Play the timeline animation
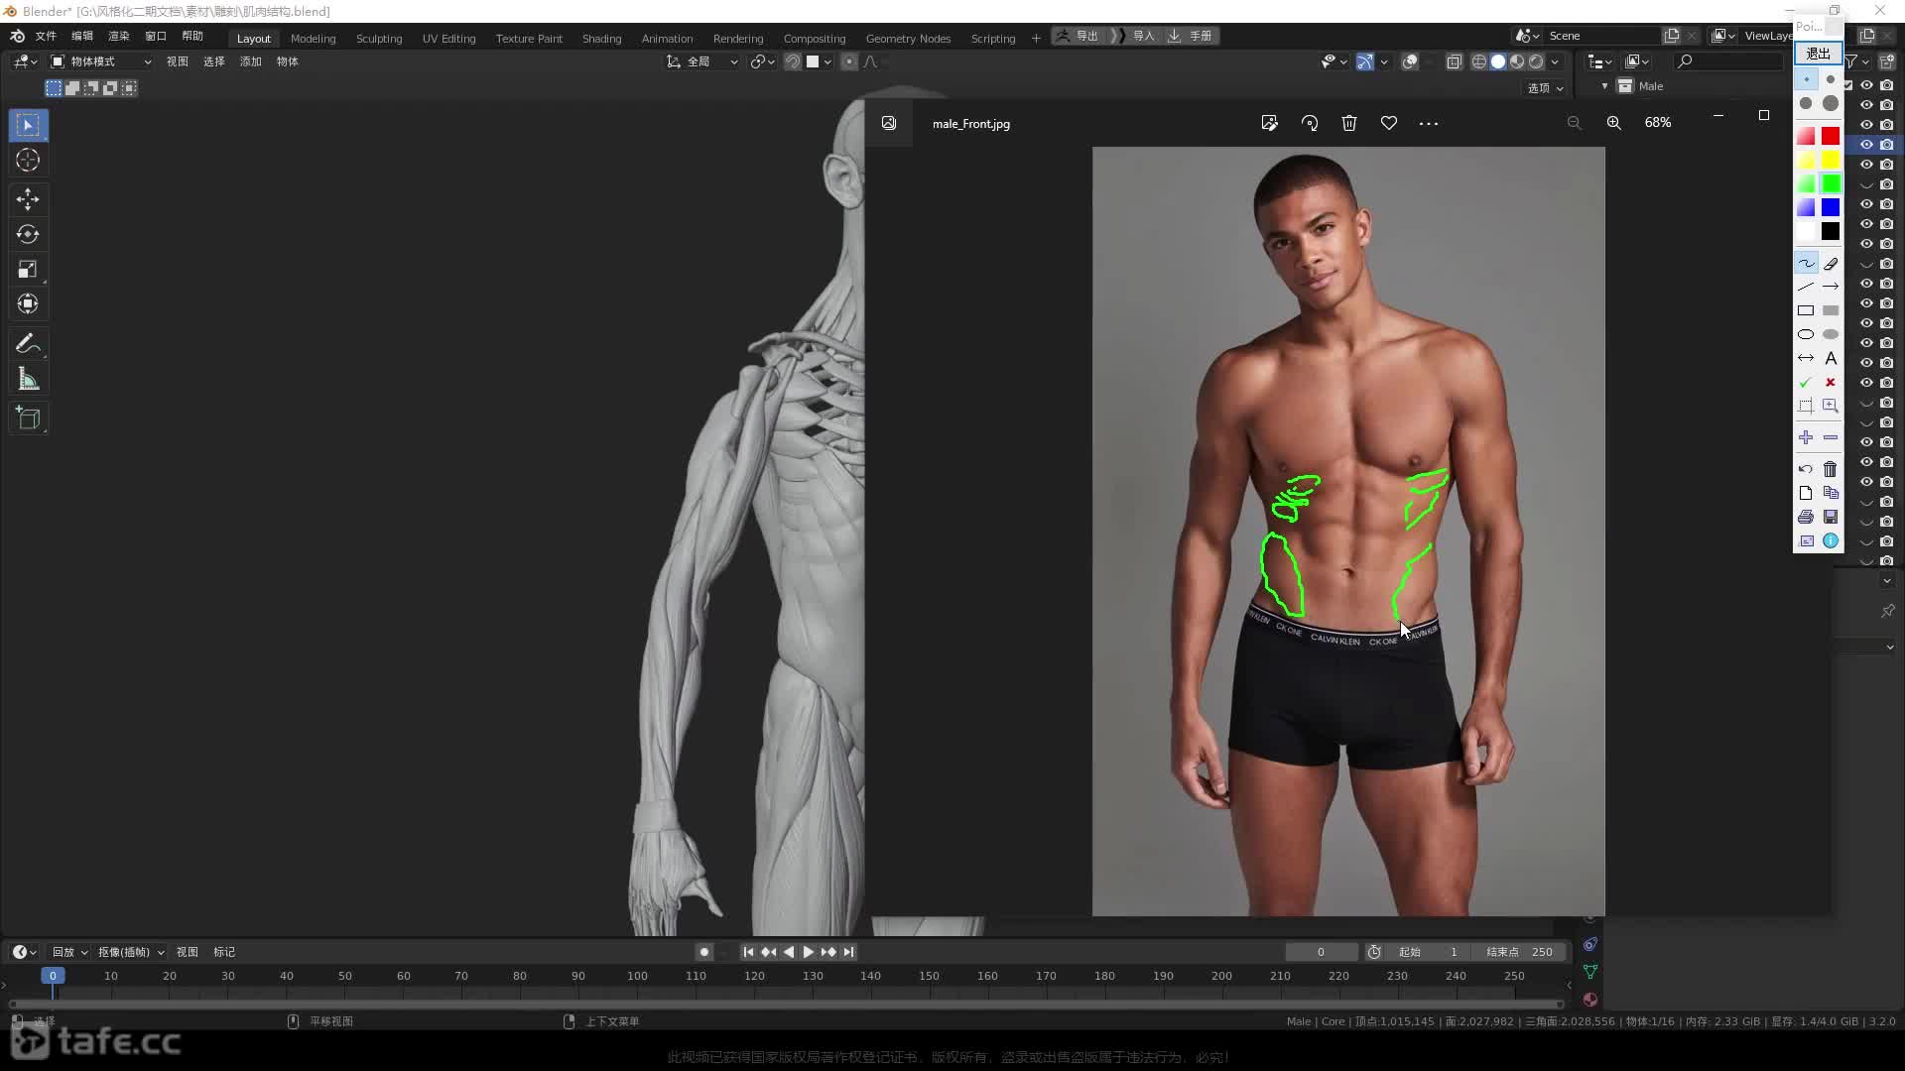The image size is (1905, 1071). 808,952
